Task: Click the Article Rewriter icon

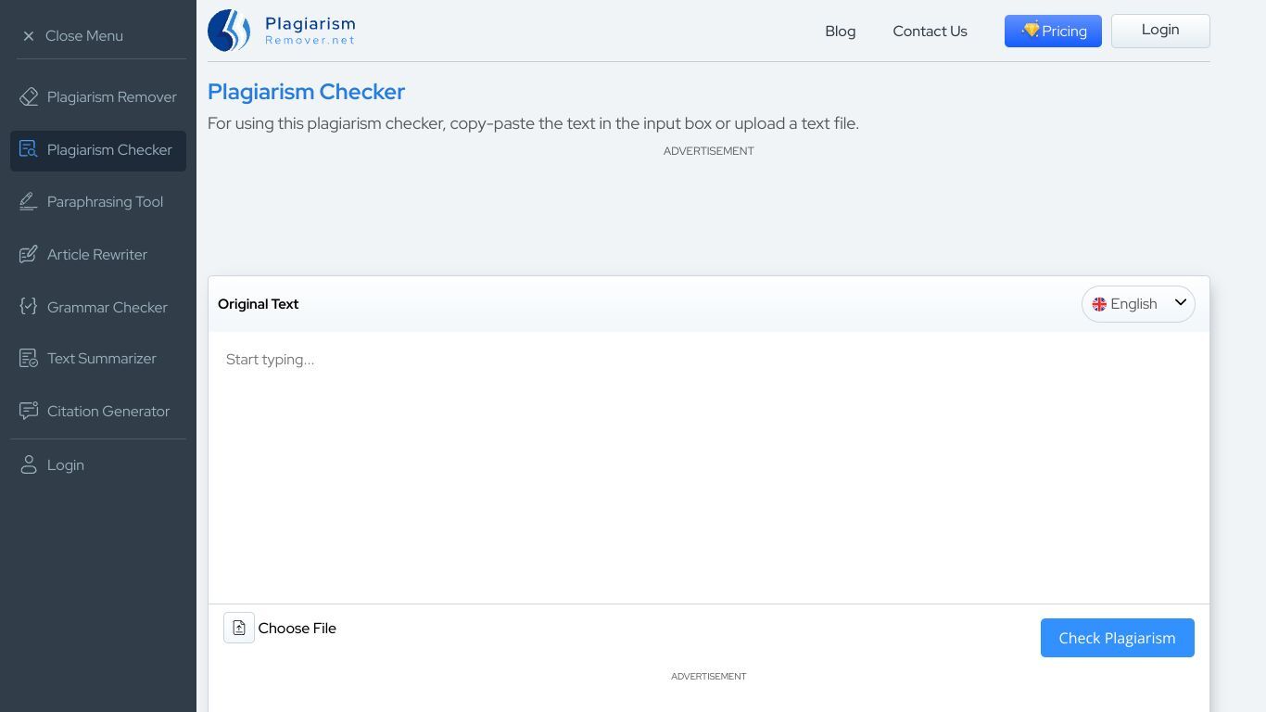Action: tap(29, 255)
